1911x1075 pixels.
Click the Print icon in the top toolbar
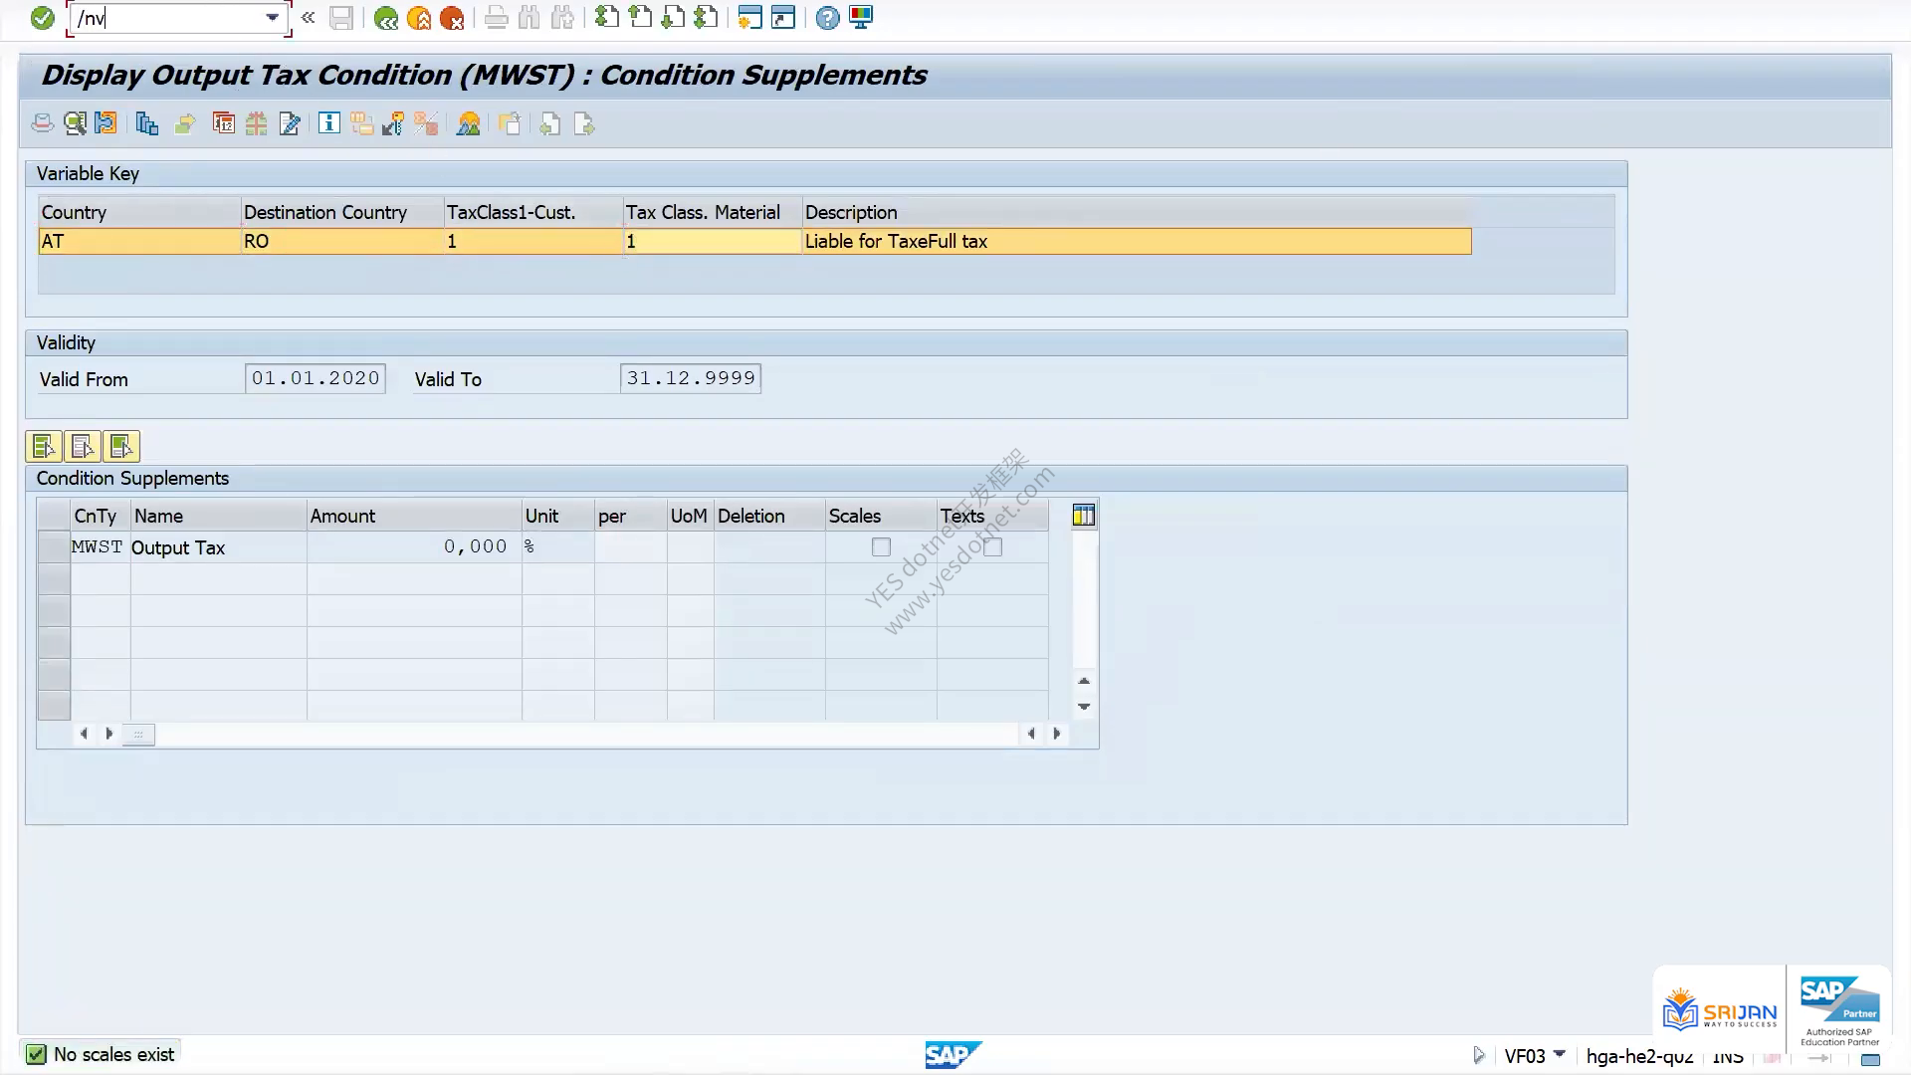pos(496,18)
